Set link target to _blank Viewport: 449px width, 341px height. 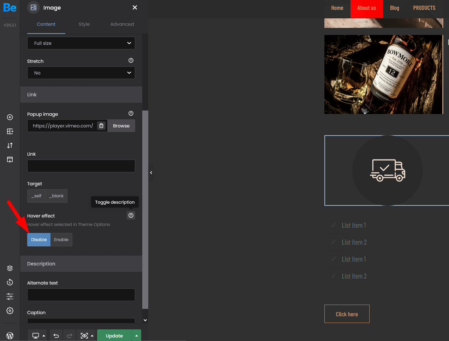coord(56,196)
